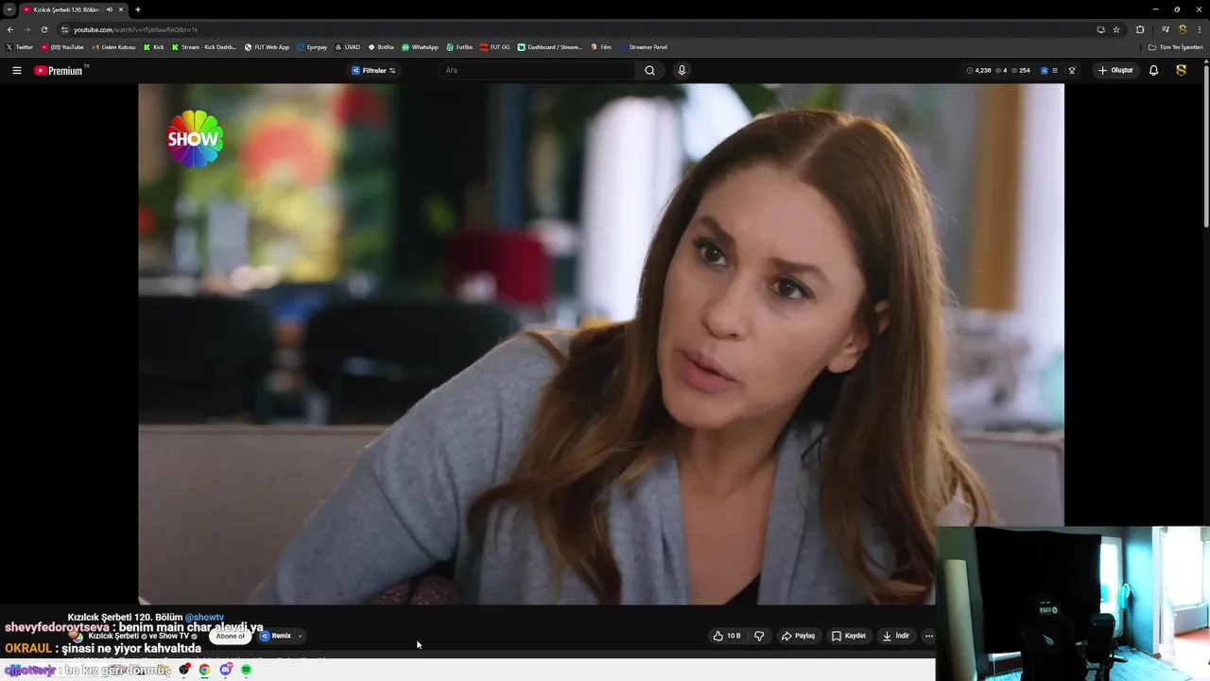Click the search magnifier button

[649, 70]
